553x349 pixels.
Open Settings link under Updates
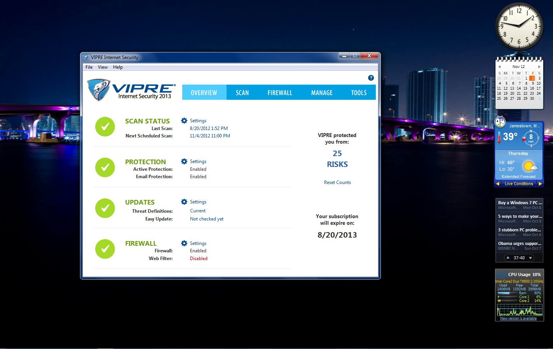click(x=198, y=202)
